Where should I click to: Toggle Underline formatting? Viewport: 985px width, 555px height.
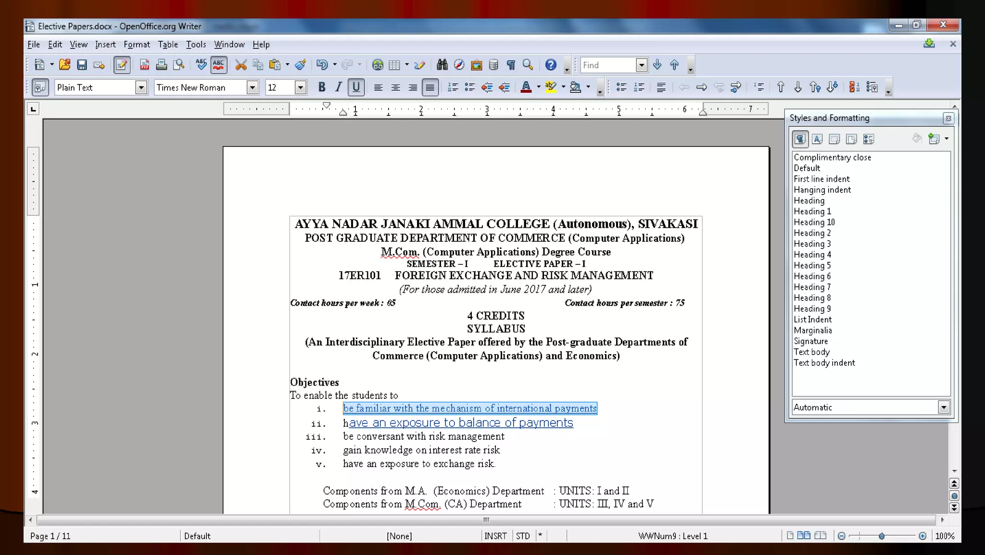[356, 87]
